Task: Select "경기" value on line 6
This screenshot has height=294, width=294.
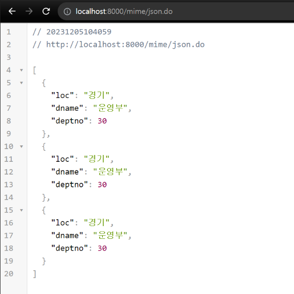Action: (x=97, y=95)
